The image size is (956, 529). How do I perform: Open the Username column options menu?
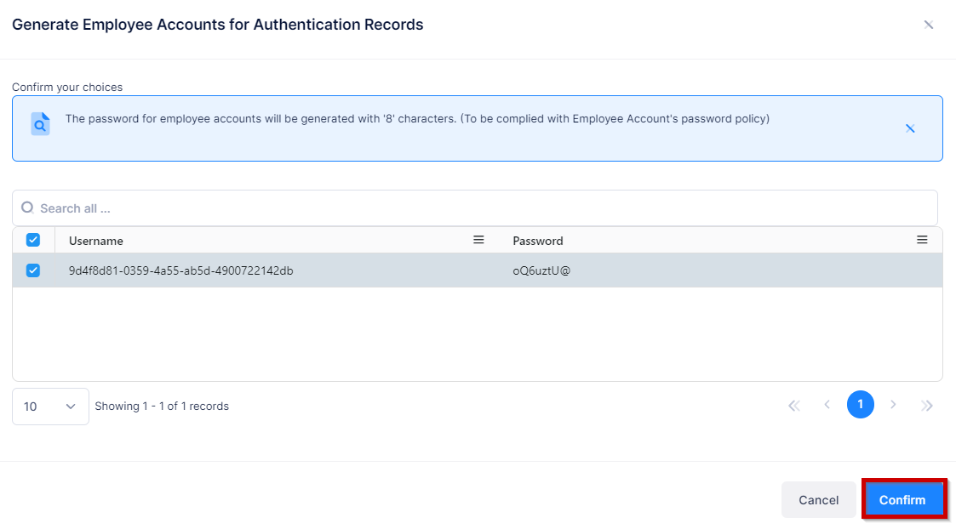478,240
